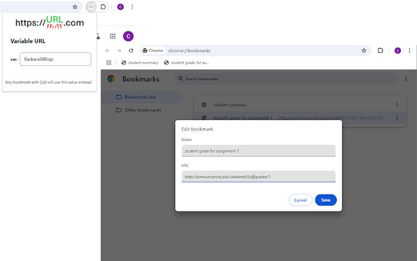Save the edited bookmark
Screen dimensions: 417x261
click(x=326, y=200)
